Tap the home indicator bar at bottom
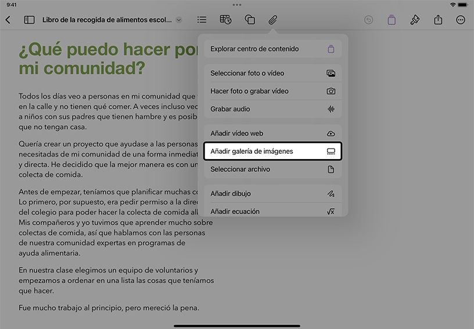Viewport: 474px width, 329px height. point(237,326)
